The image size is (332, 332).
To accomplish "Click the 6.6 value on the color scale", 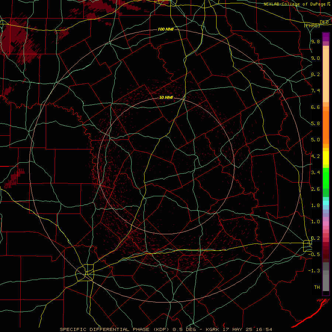I will click(315, 107).
